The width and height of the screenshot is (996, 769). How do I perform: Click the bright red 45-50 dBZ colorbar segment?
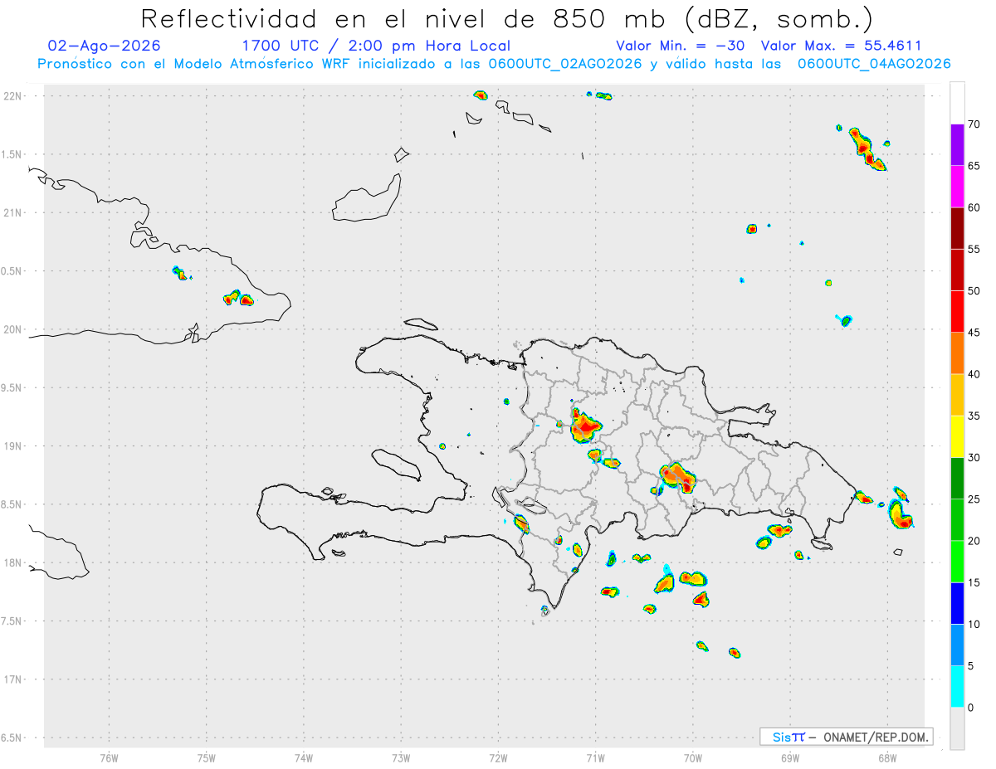point(957,312)
